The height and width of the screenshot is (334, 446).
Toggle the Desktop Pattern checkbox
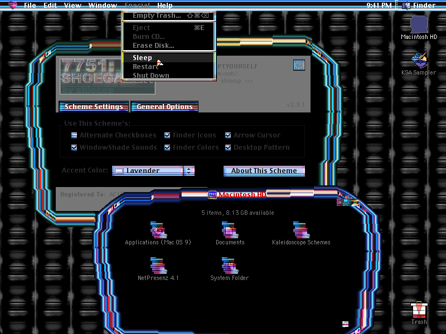[x=228, y=148]
